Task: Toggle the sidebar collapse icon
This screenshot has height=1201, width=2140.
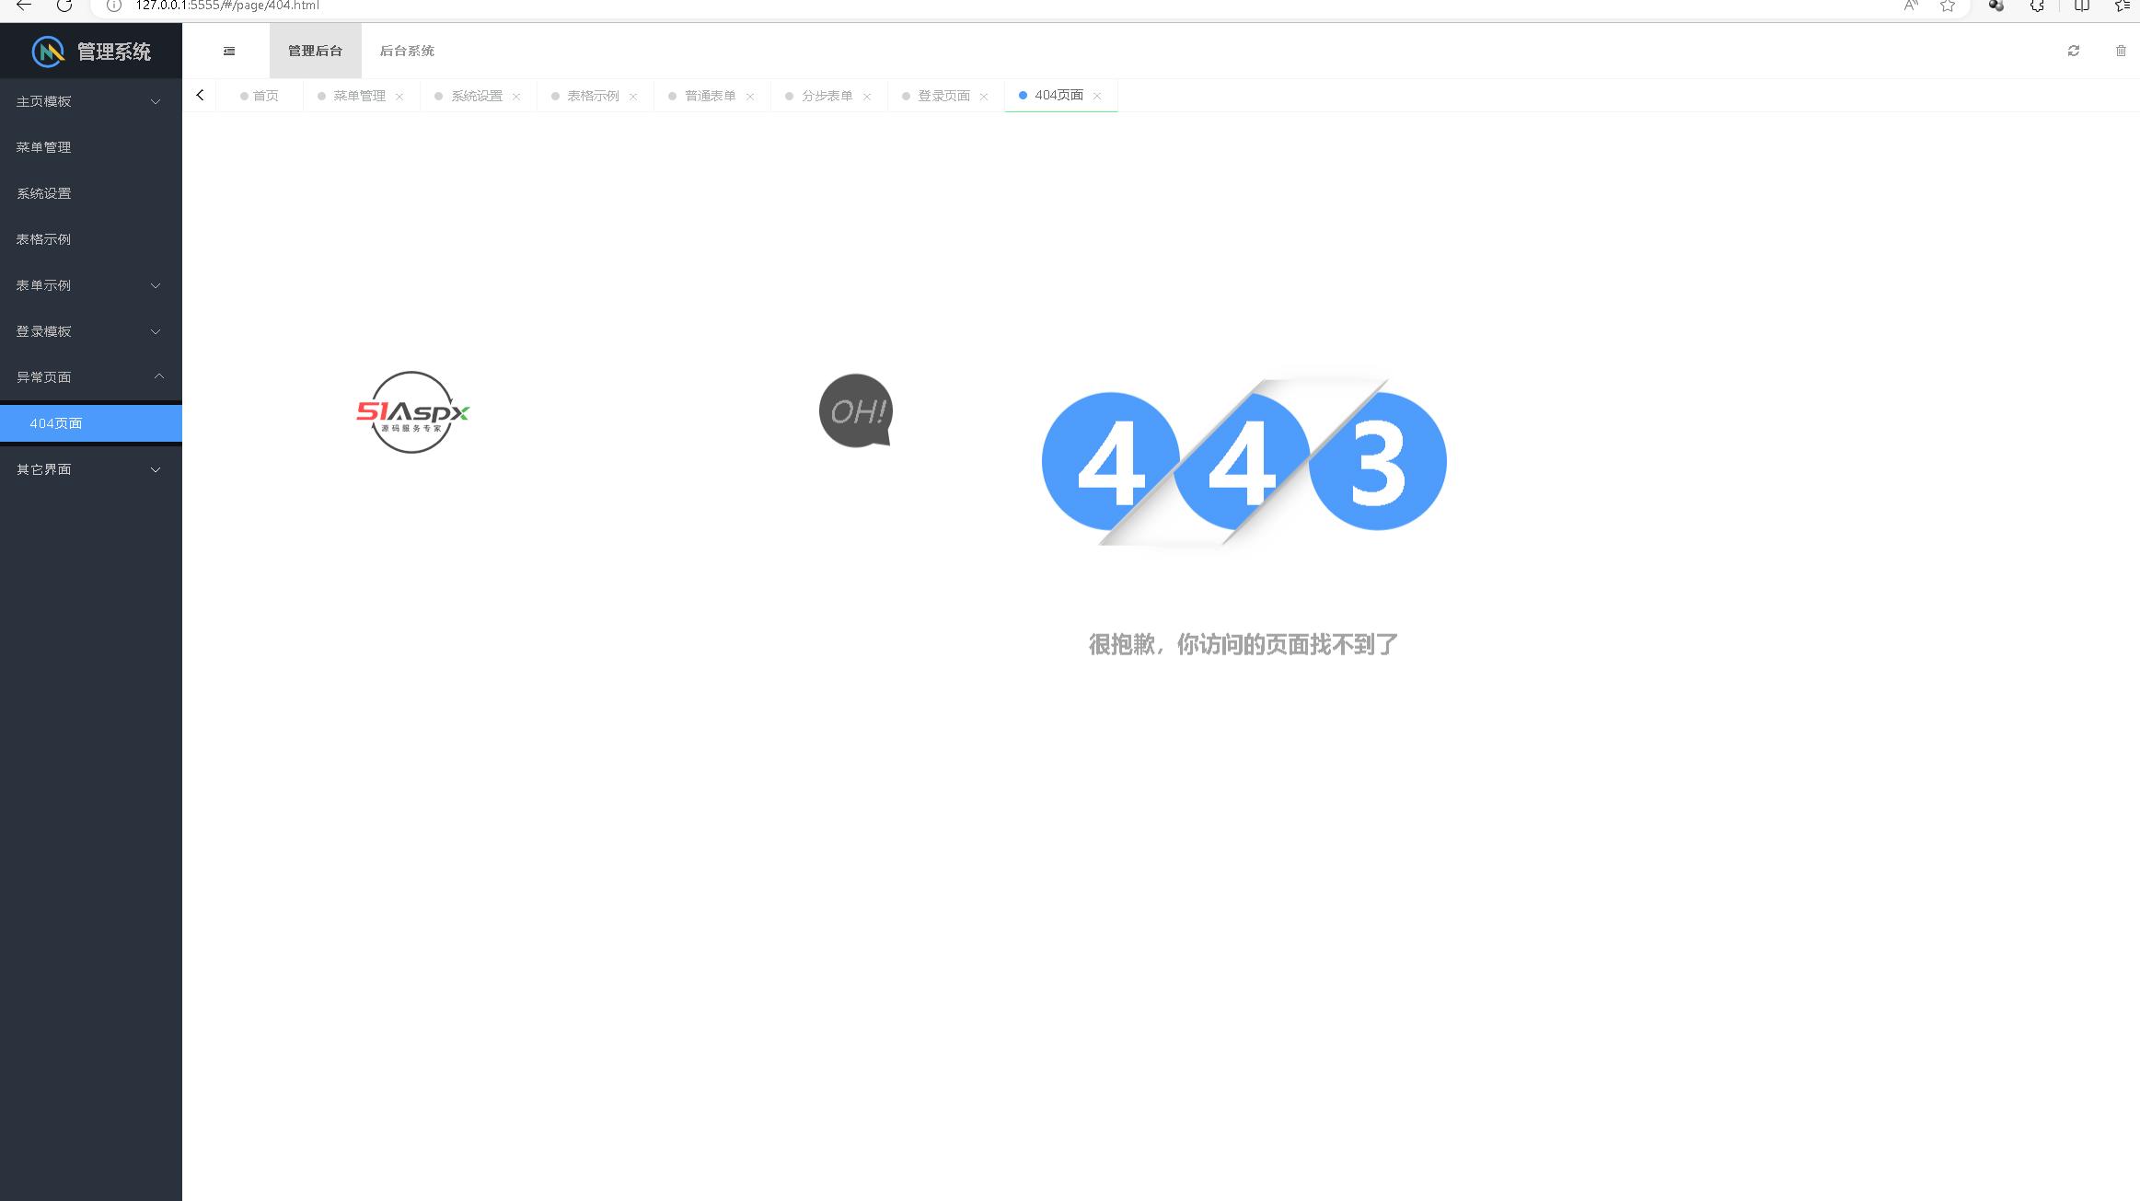Action: pos(229,52)
